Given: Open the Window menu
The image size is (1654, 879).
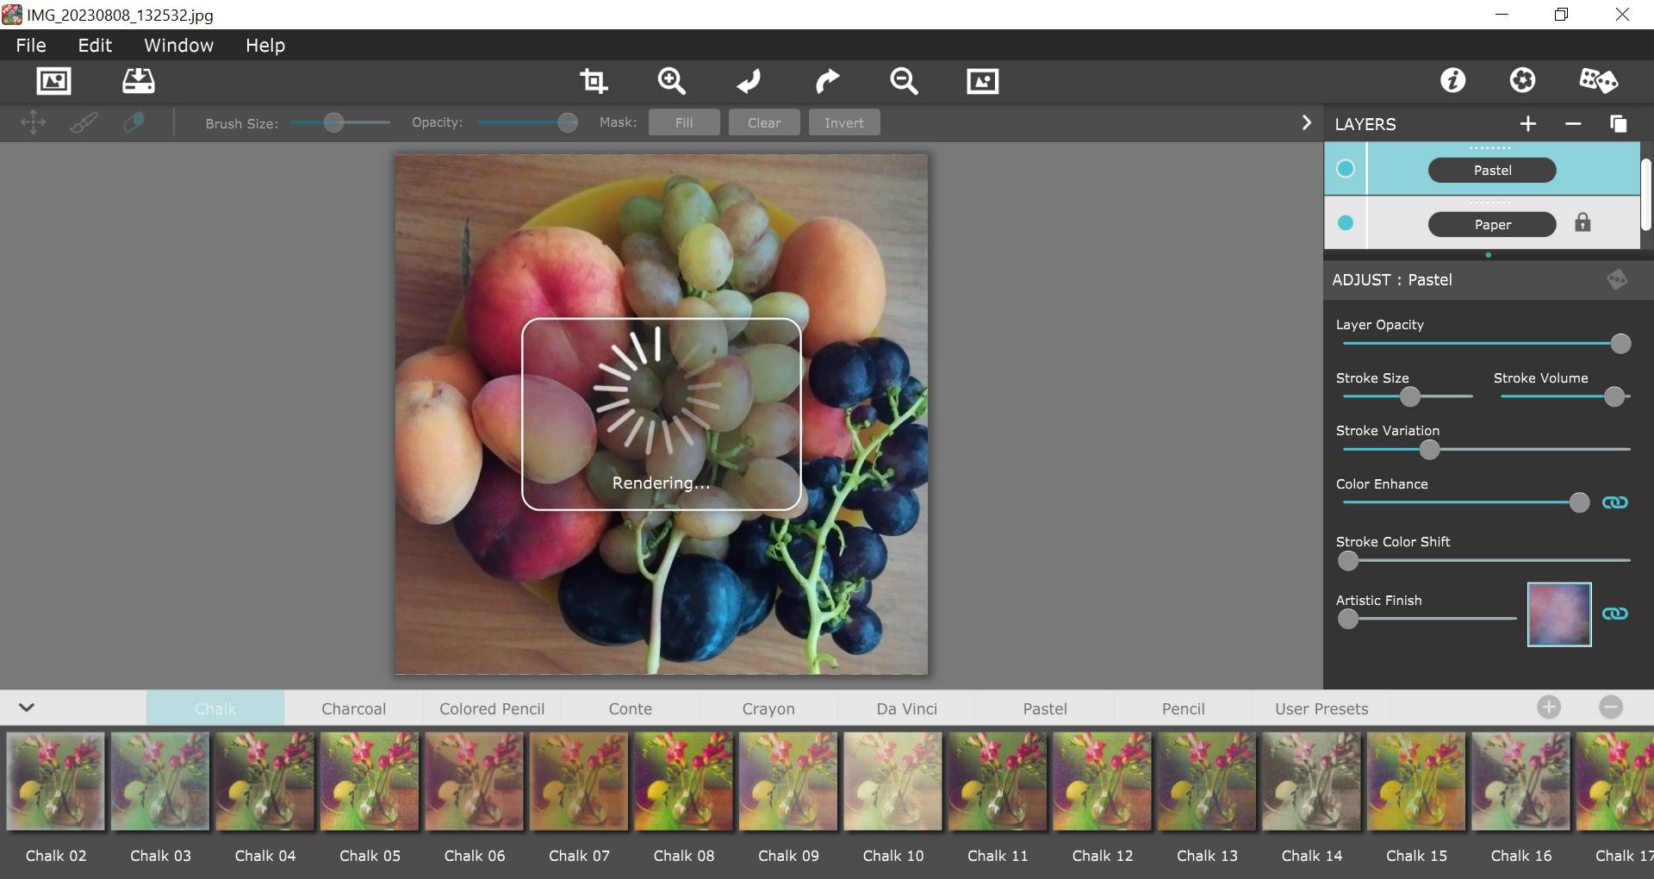Looking at the screenshot, I should click(178, 45).
